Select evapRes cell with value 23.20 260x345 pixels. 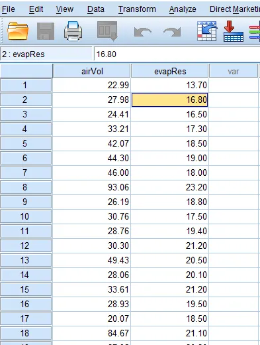(x=170, y=187)
